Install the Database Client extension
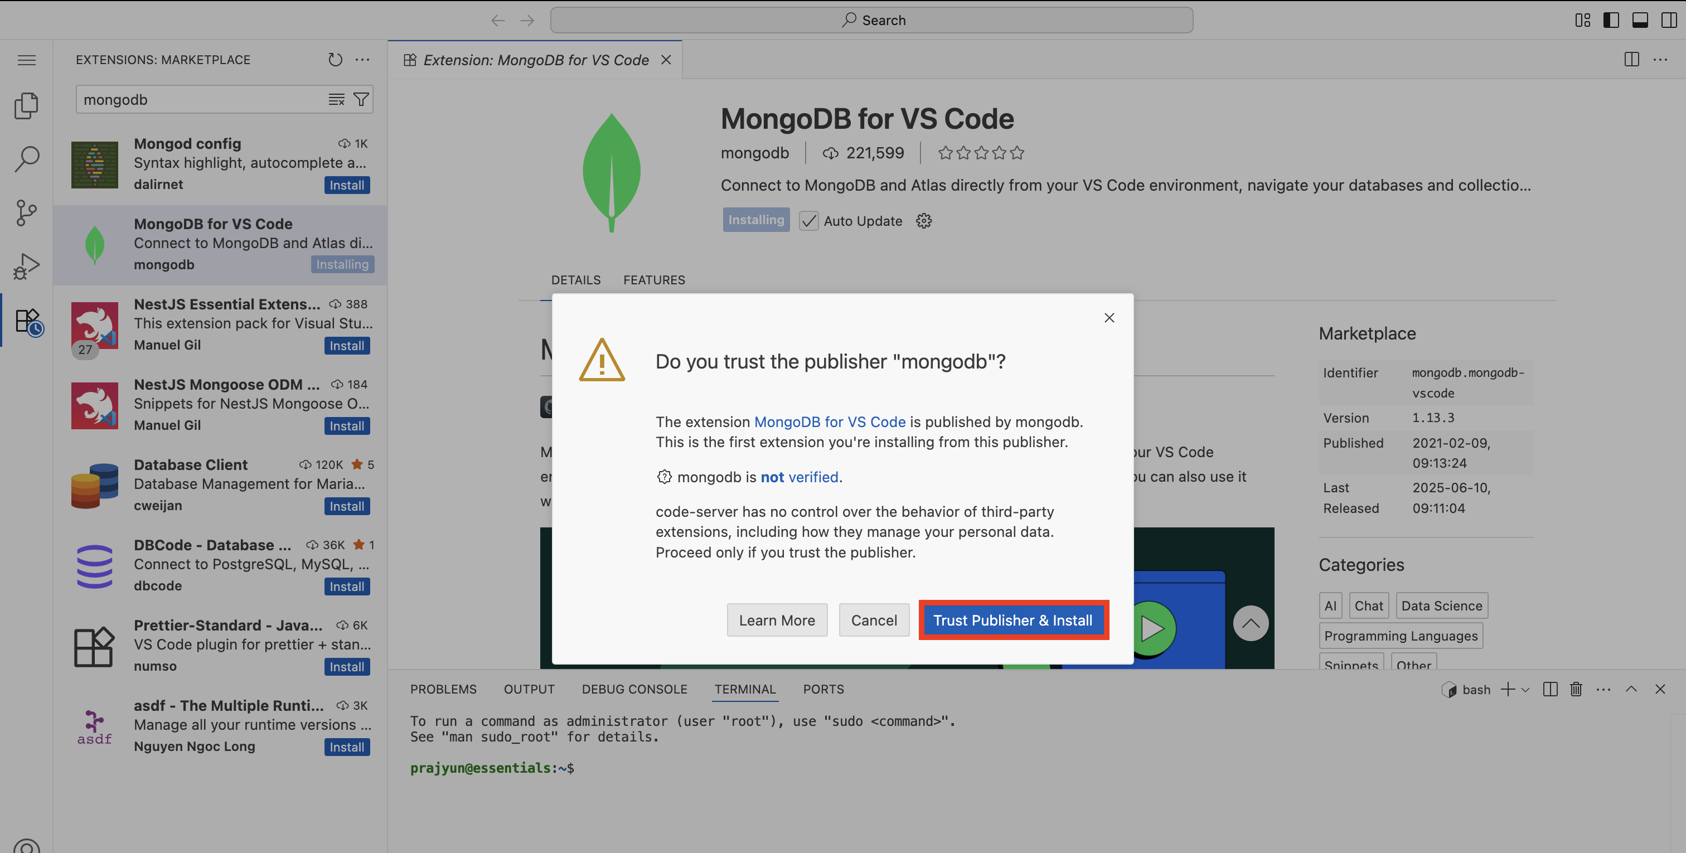The image size is (1686, 853). tap(347, 507)
